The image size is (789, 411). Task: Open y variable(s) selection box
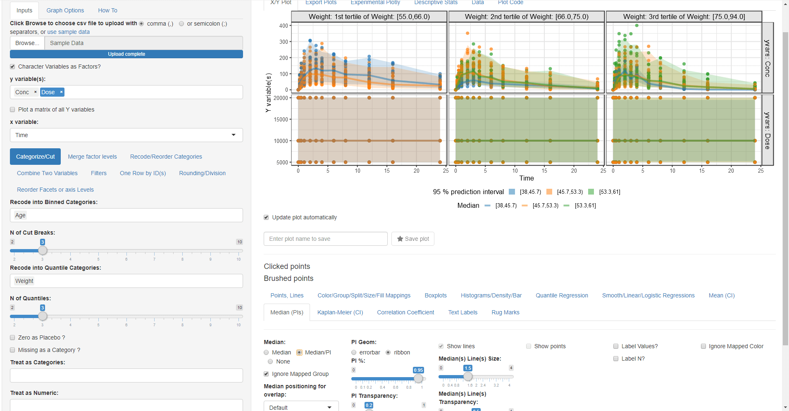[126, 92]
